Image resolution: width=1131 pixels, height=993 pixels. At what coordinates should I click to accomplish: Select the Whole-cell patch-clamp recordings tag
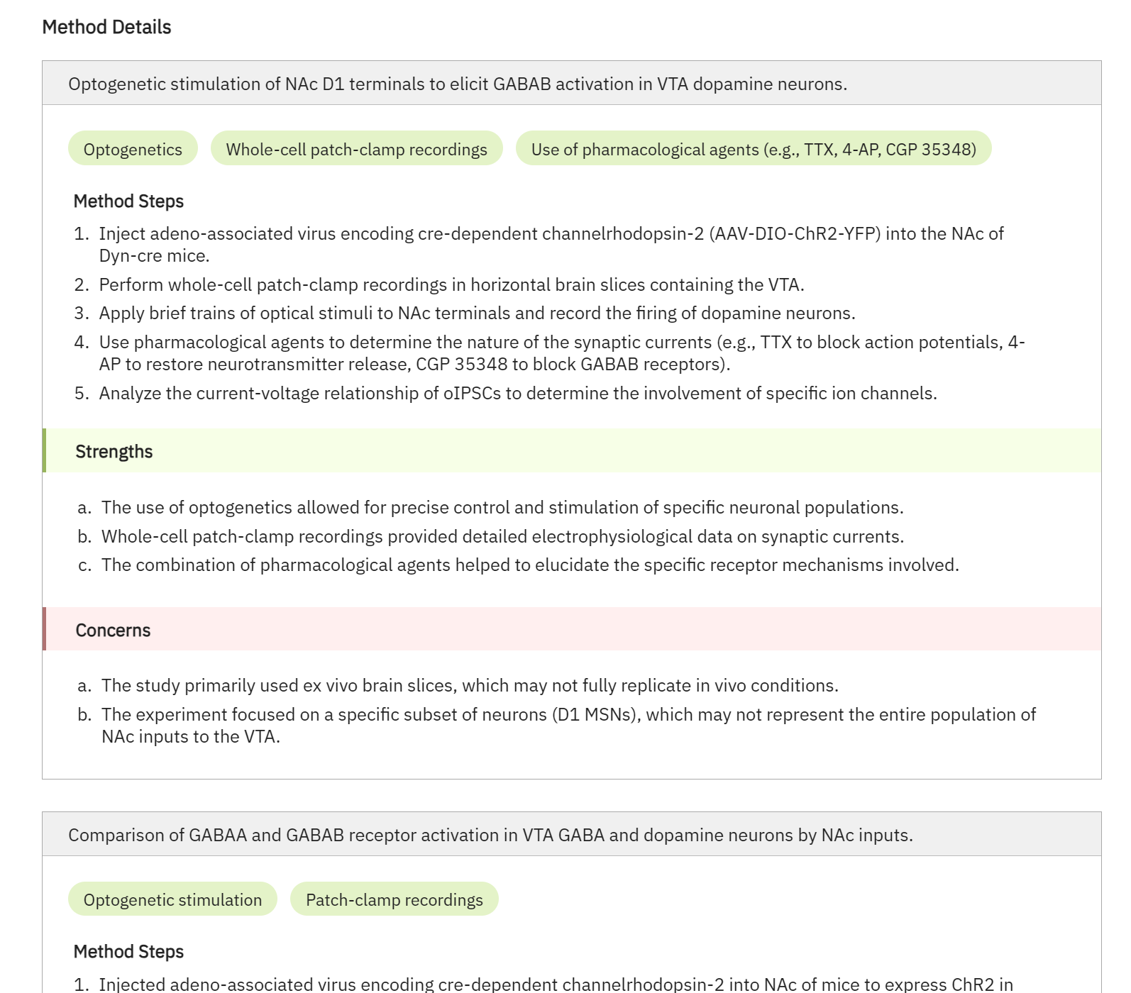(x=356, y=148)
